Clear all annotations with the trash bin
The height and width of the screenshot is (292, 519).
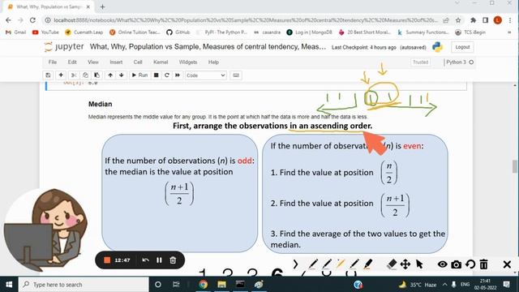[x=484, y=264]
